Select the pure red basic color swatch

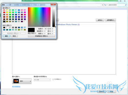tap(4, 12)
